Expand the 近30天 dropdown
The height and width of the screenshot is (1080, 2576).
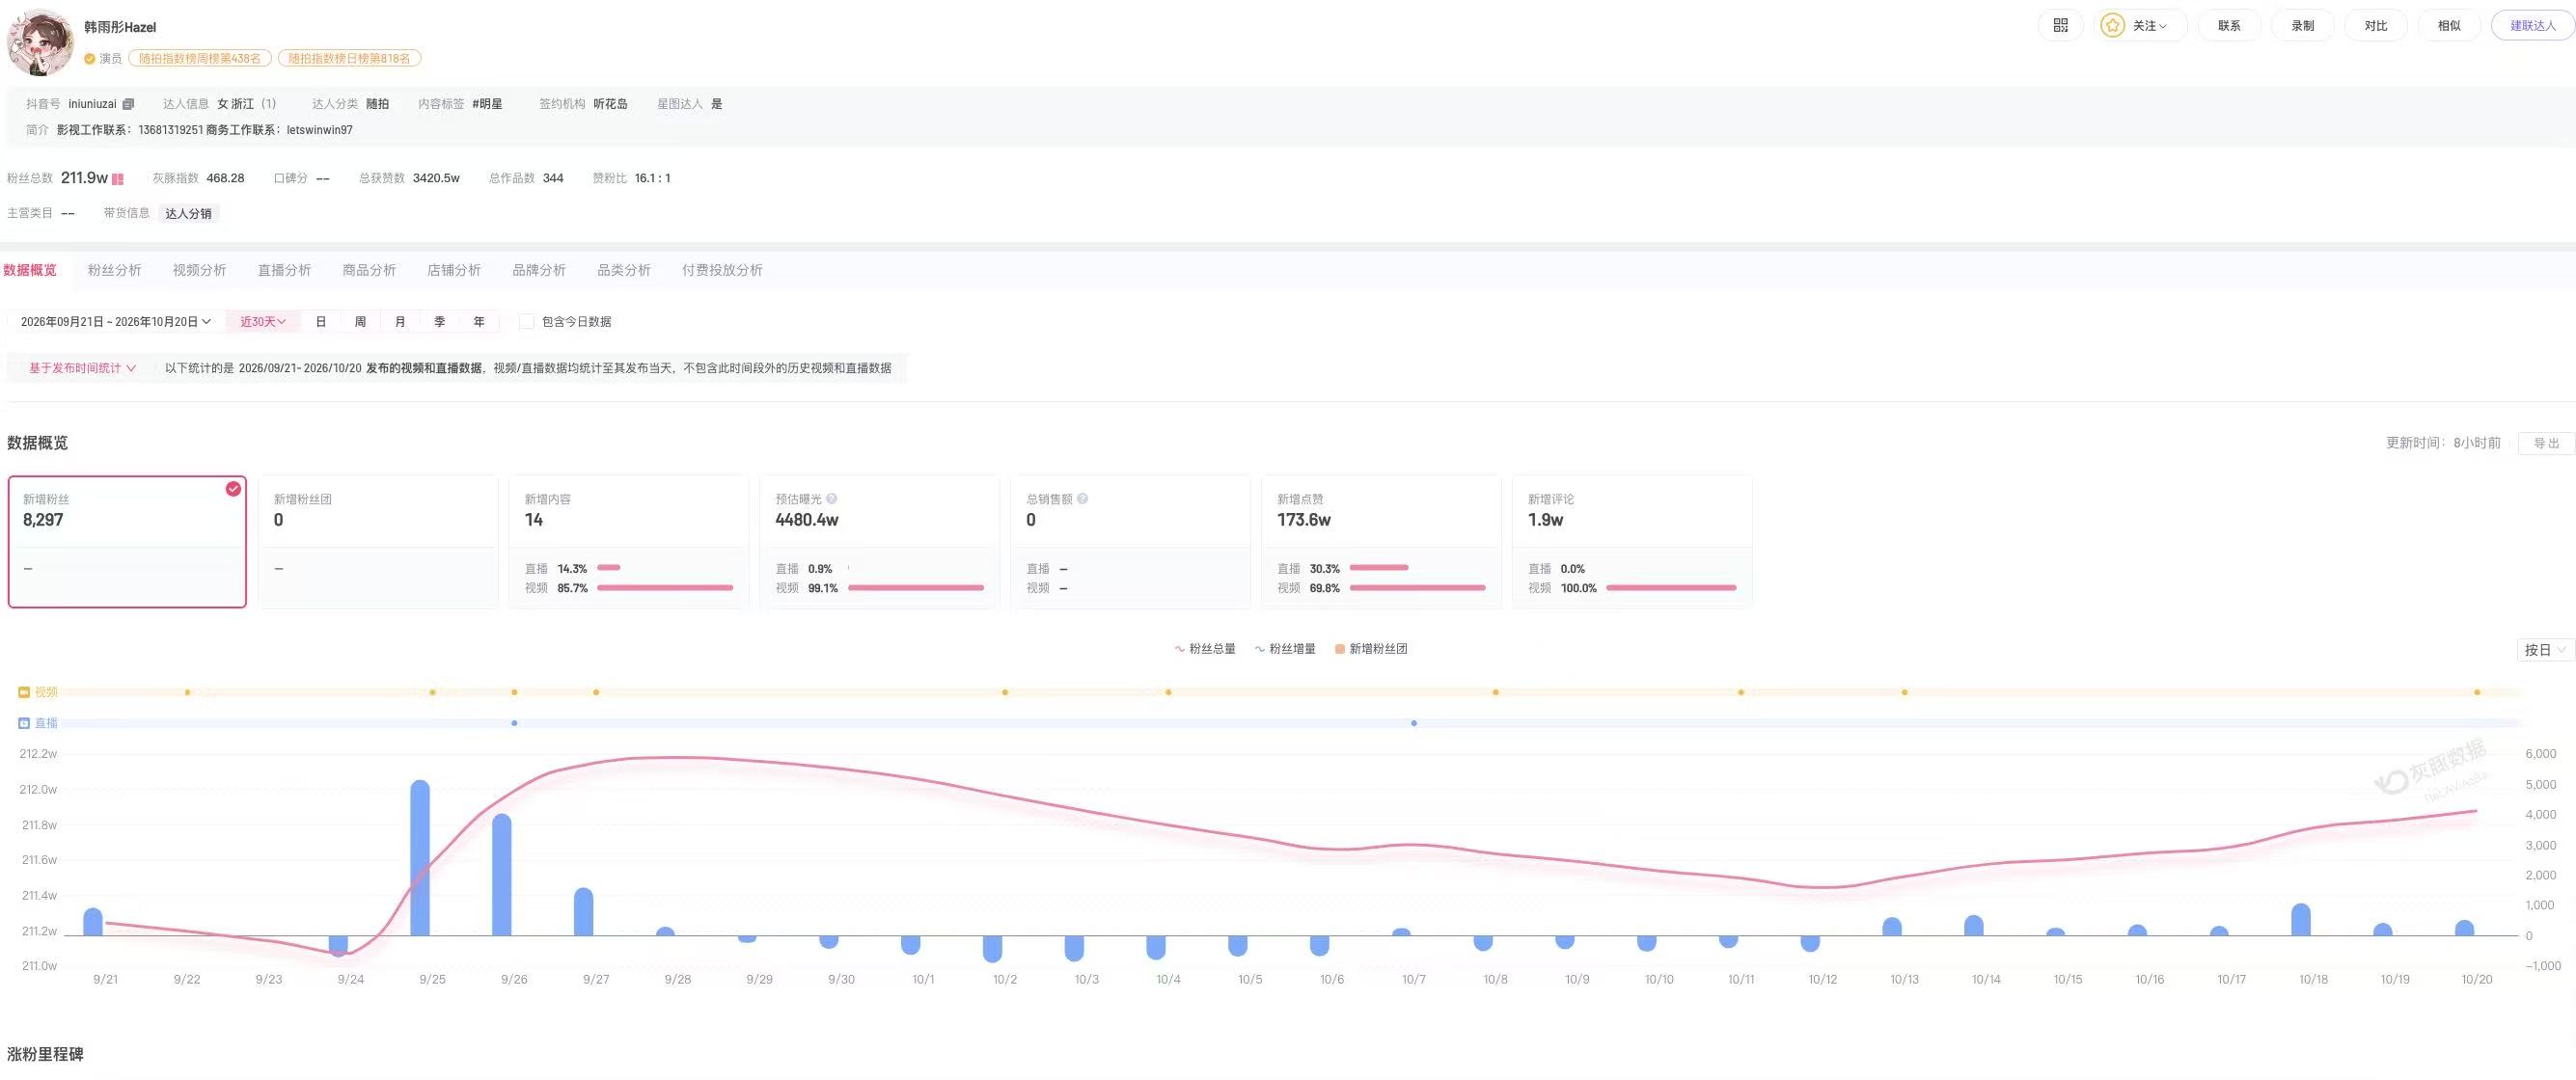tap(263, 322)
